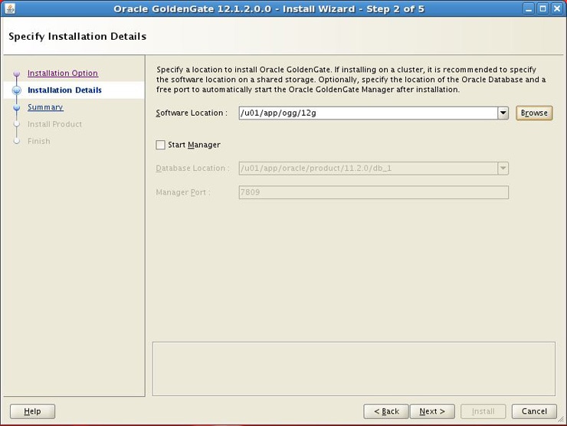This screenshot has height=426, width=567.
Task: Click the Software Location text field
Action: point(368,113)
